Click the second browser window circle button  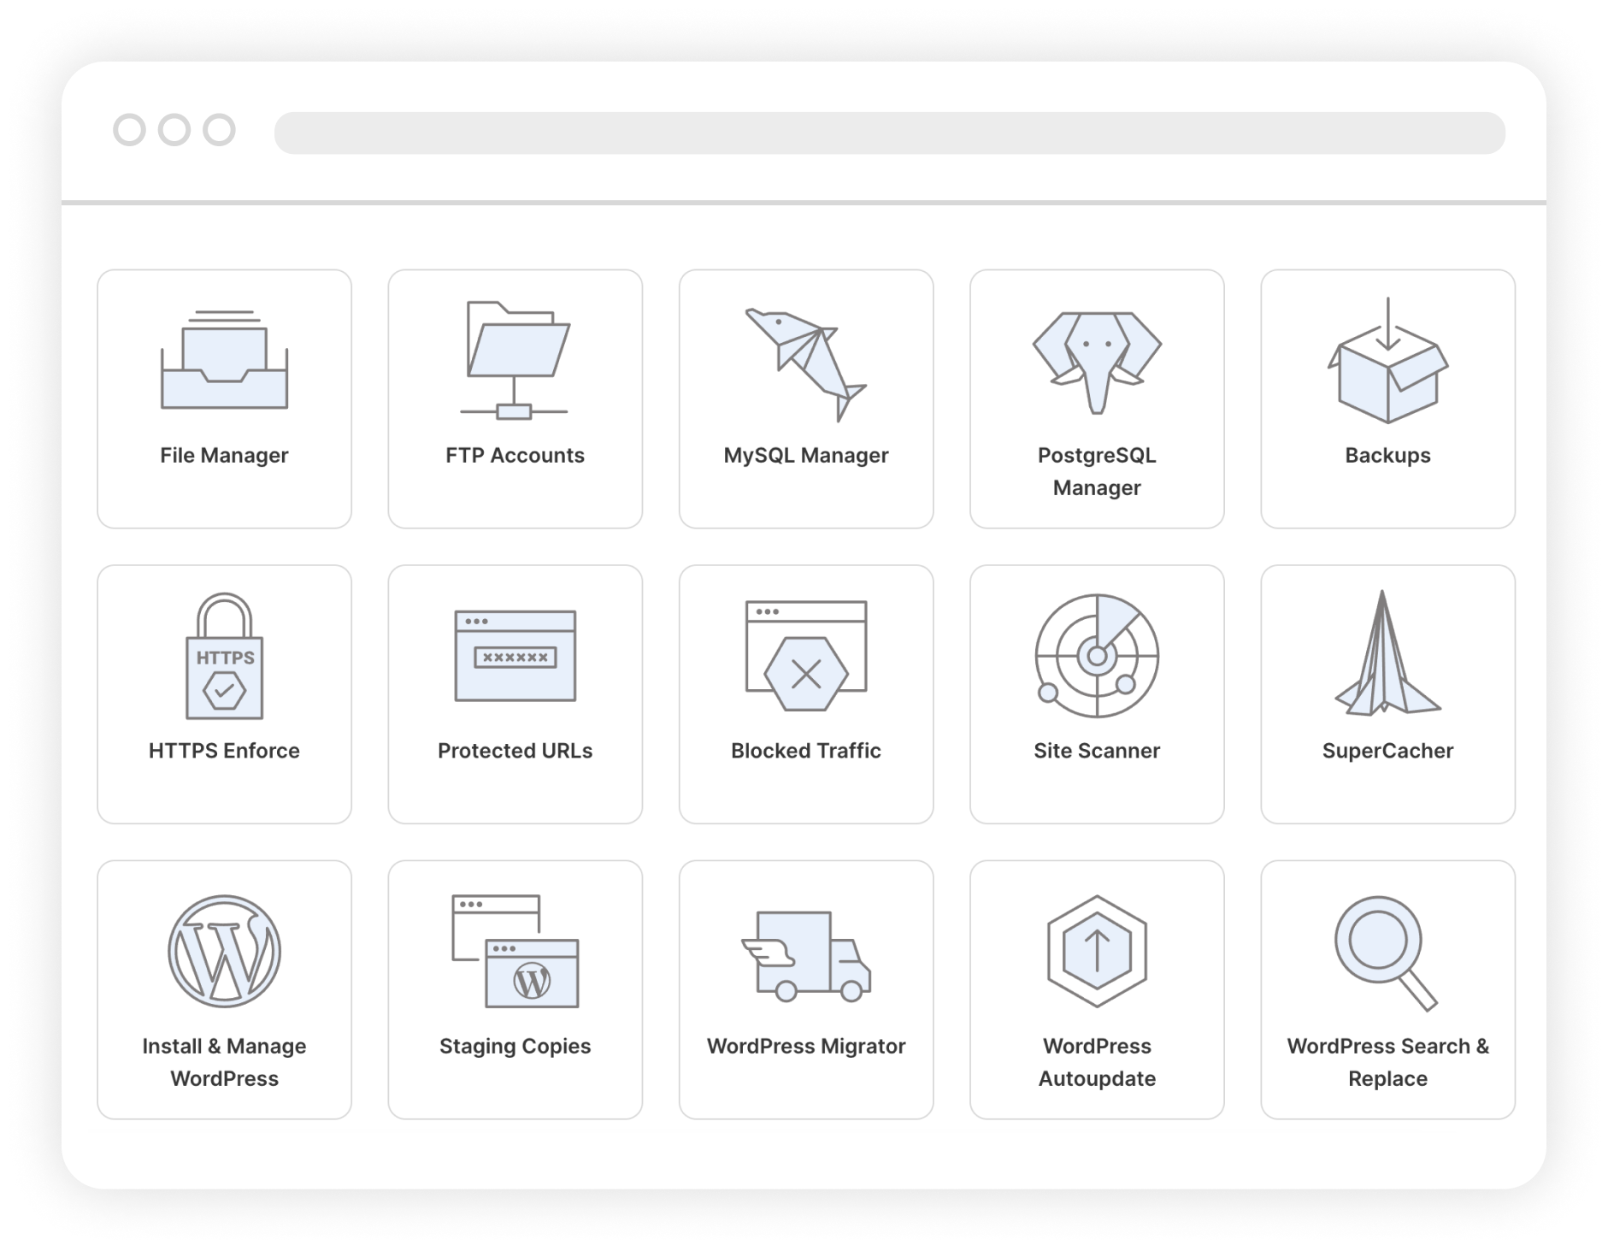tap(174, 130)
